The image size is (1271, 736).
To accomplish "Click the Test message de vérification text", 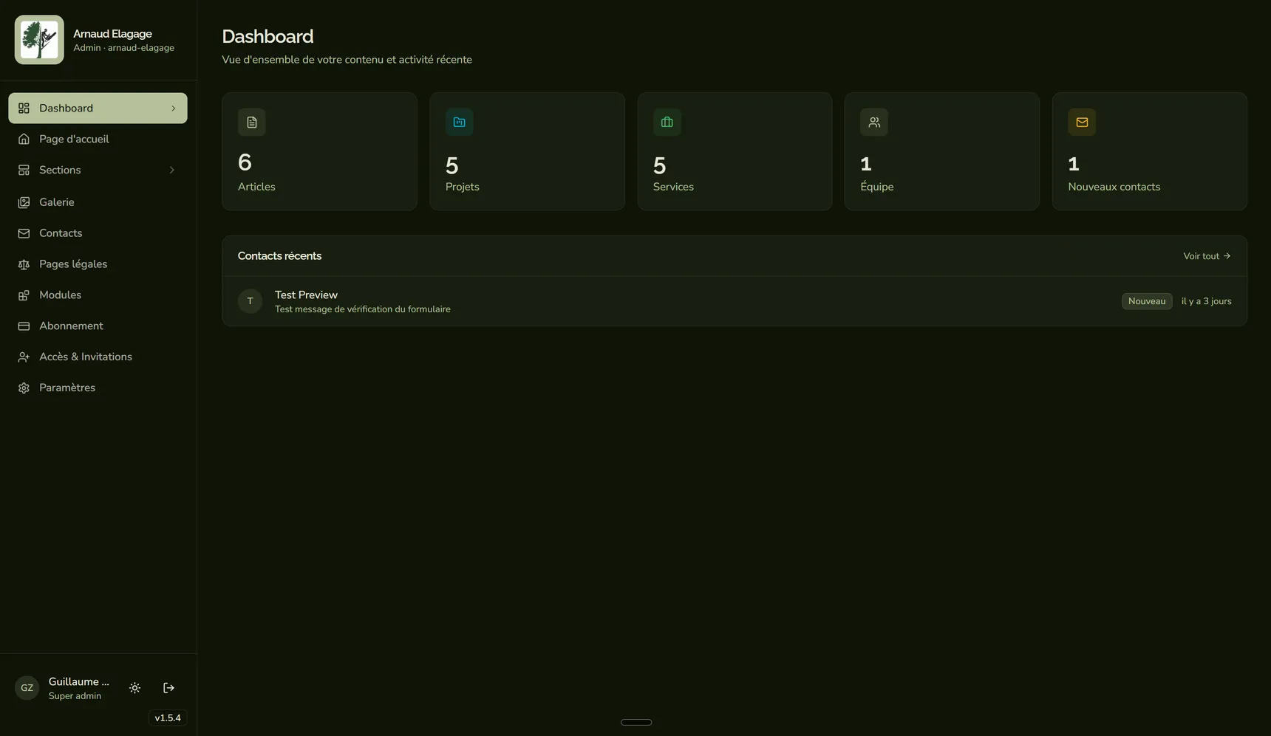I will (x=363, y=309).
